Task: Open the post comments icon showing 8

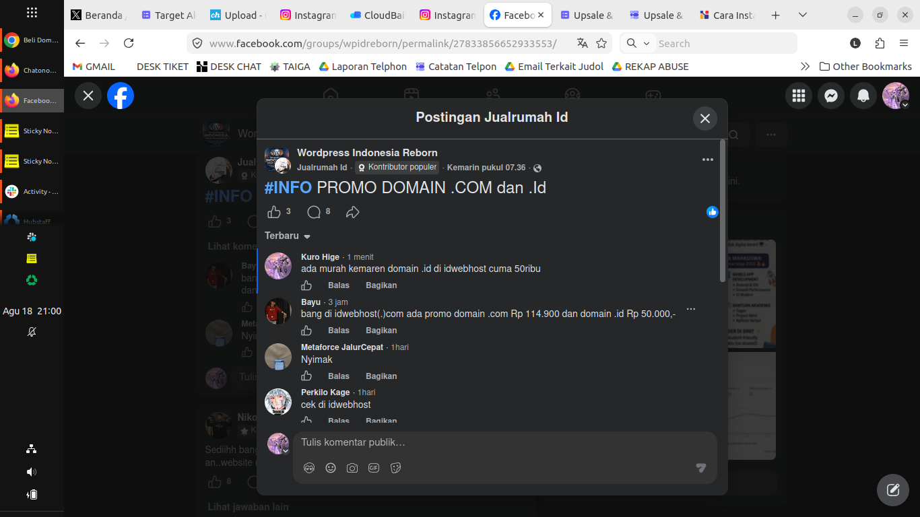Action: coord(314,212)
